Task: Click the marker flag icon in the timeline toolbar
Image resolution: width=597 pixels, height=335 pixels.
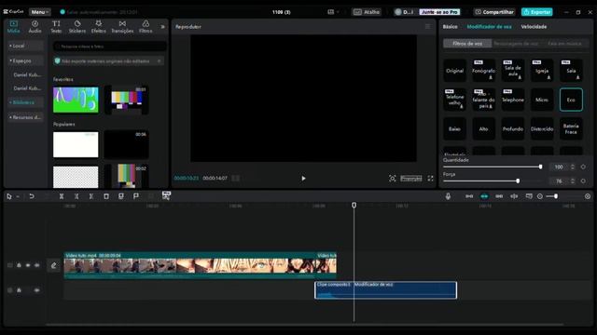Action: tap(136, 196)
